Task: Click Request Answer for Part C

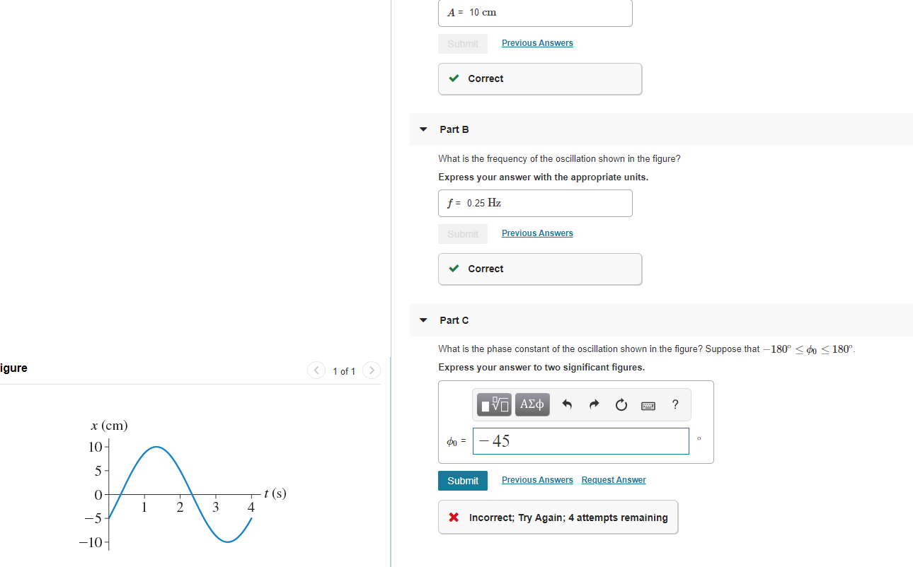Action: pyautogui.click(x=614, y=479)
